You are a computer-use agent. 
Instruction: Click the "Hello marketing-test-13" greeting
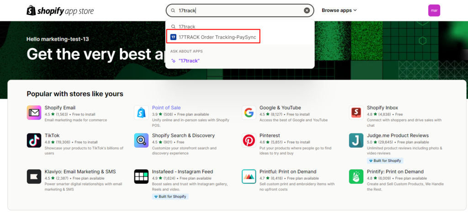[58, 39]
